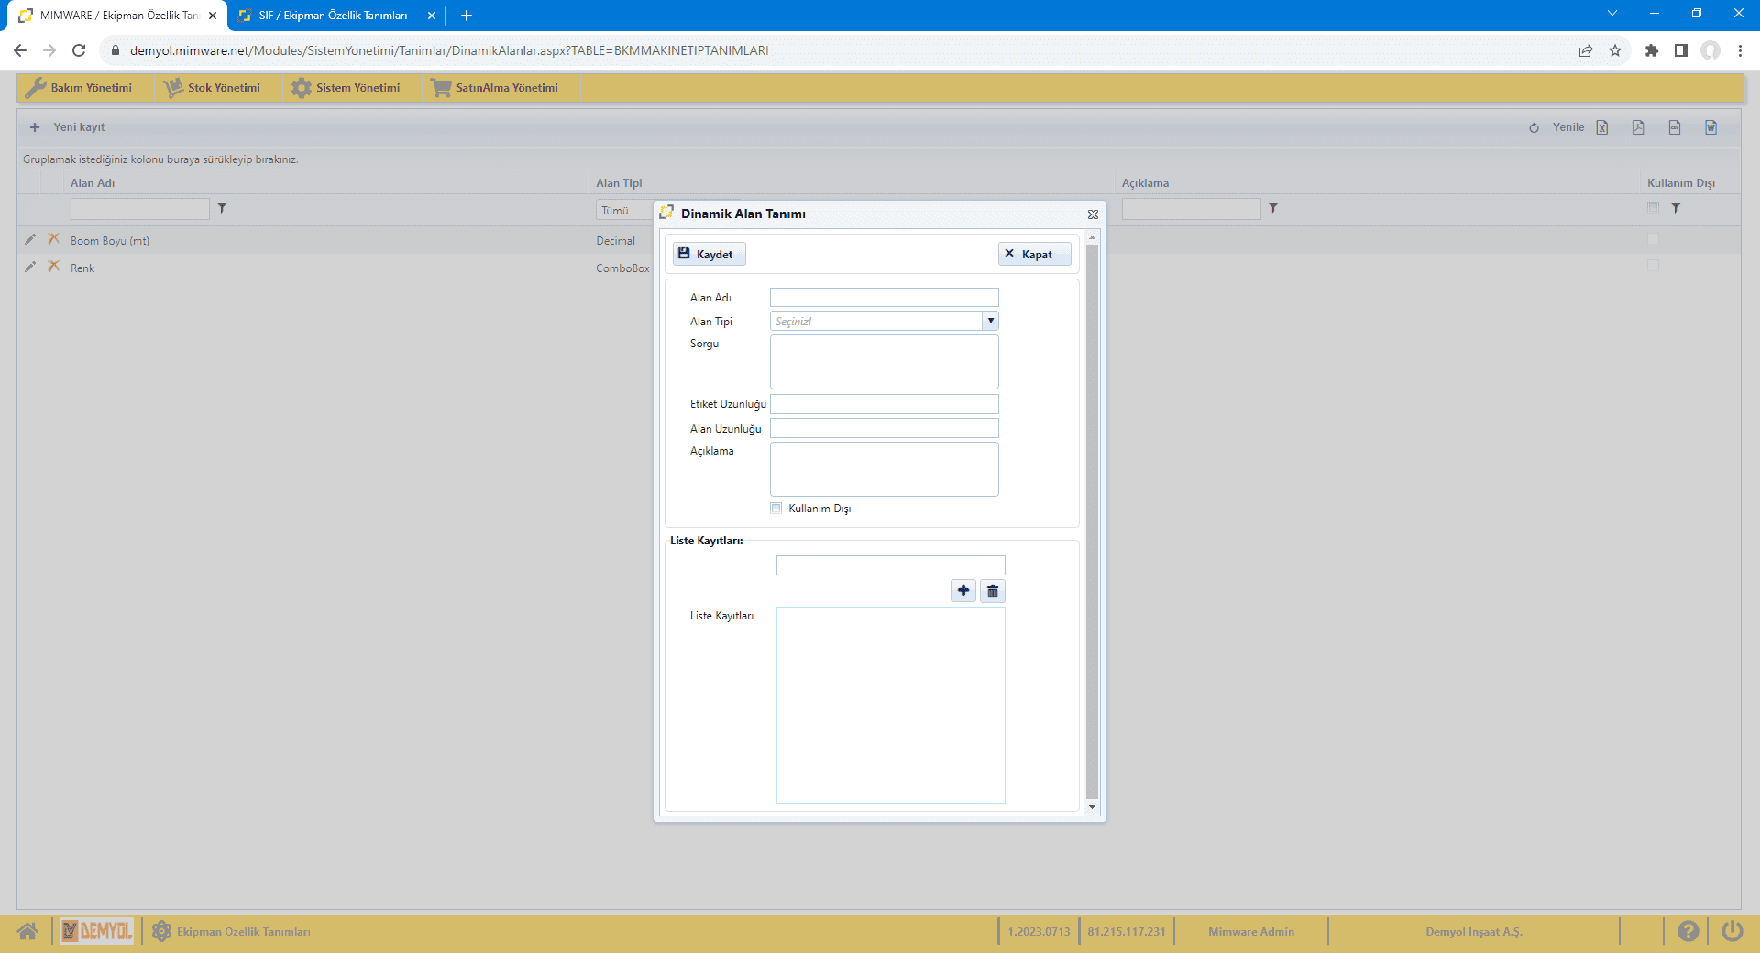Click the edit pencil for Boom Boyu row
The image size is (1760, 953).
[30, 240]
